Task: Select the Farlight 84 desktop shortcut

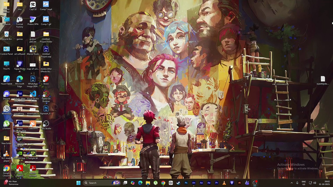Action: tap(33, 155)
